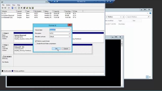The height and width of the screenshot is (91, 162).
Task: Click the Size column header in Explorer window
Action: pos(137,21)
